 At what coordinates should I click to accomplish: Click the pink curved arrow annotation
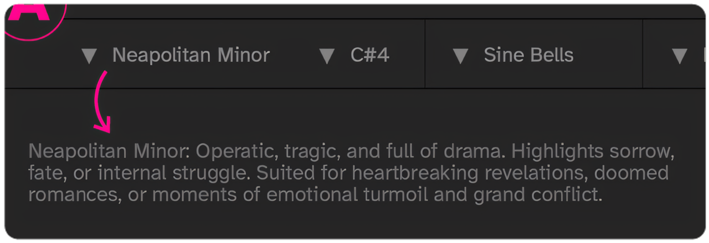102,102
